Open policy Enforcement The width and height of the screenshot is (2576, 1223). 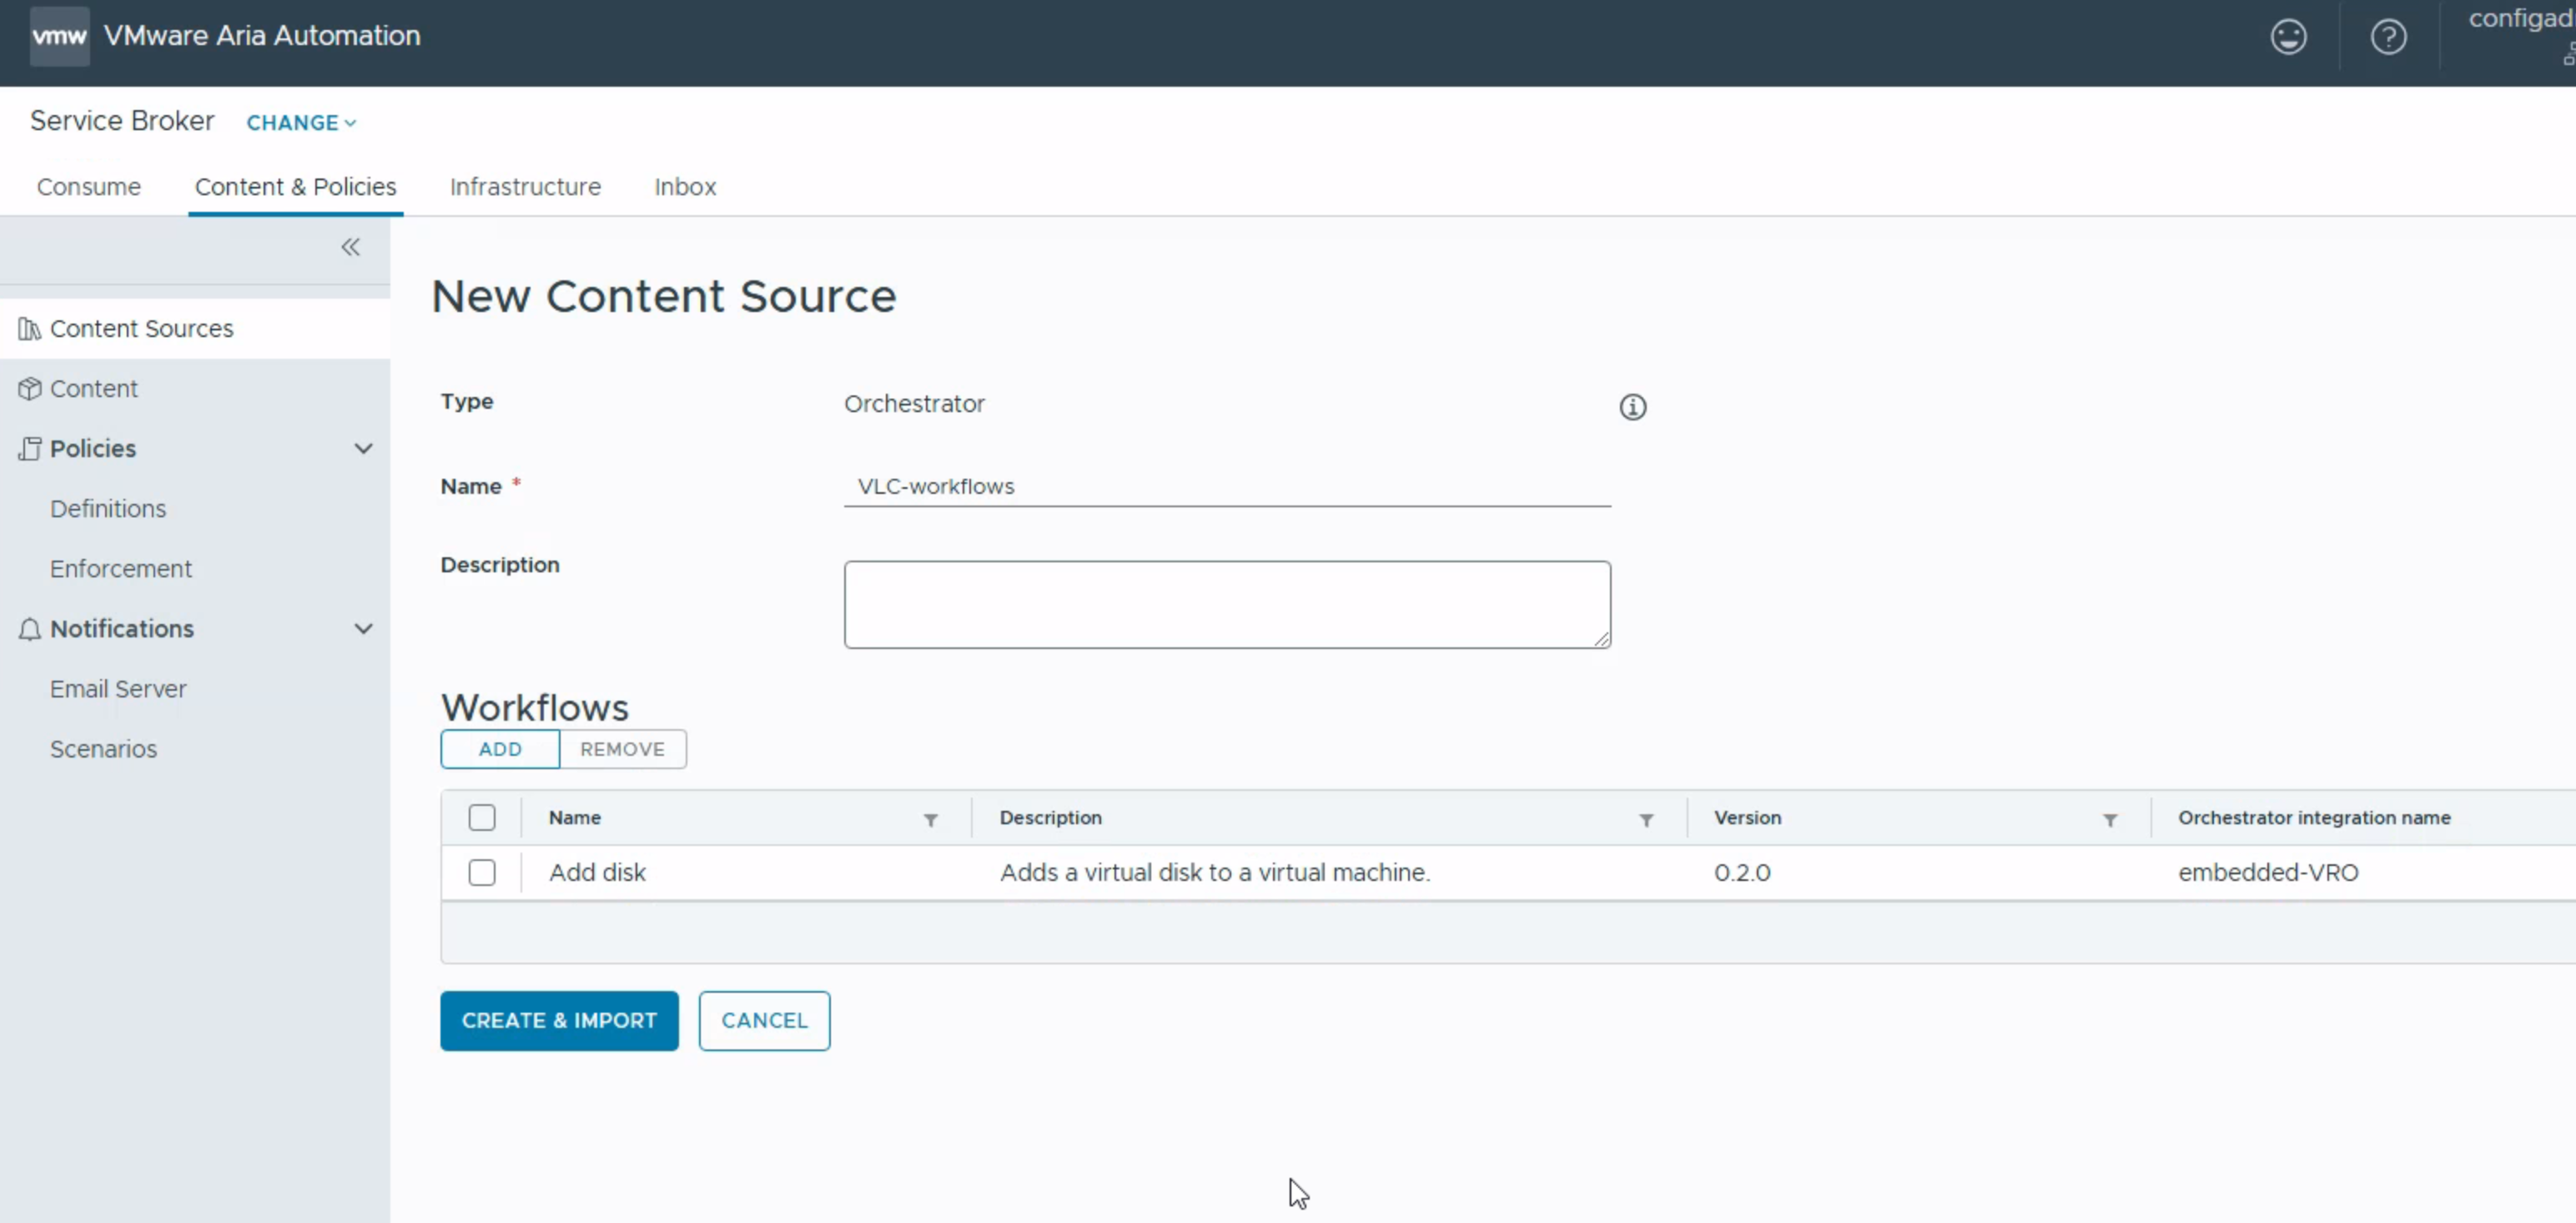pos(121,569)
